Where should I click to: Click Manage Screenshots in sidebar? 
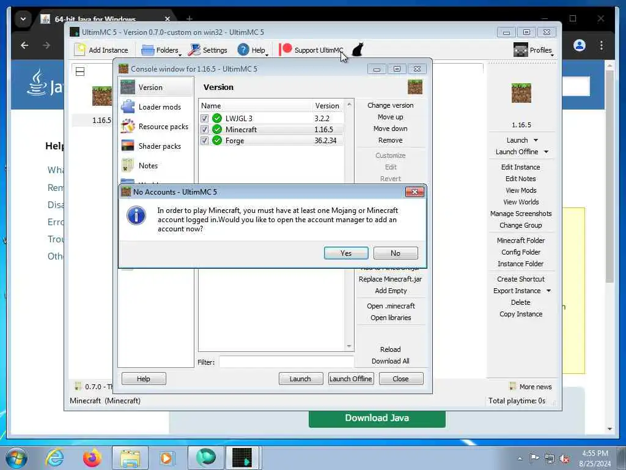(x=521, y=214)
